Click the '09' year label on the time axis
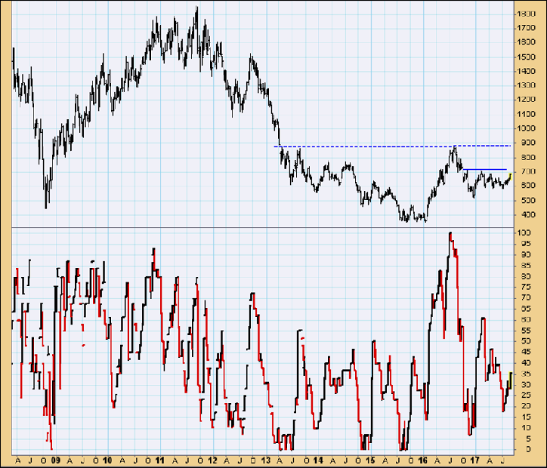547x468 pixels. [55, 460]
